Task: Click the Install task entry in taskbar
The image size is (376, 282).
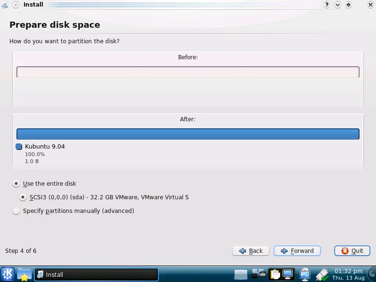Action: coord(96,274)
